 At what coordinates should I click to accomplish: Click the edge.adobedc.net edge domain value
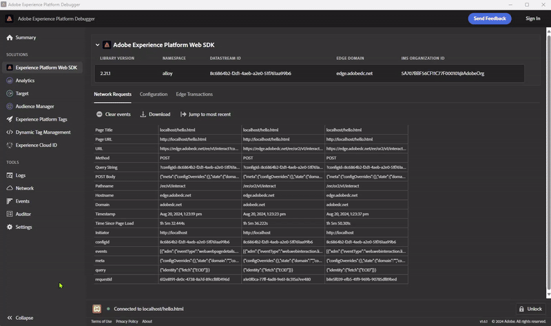point(354,74)
